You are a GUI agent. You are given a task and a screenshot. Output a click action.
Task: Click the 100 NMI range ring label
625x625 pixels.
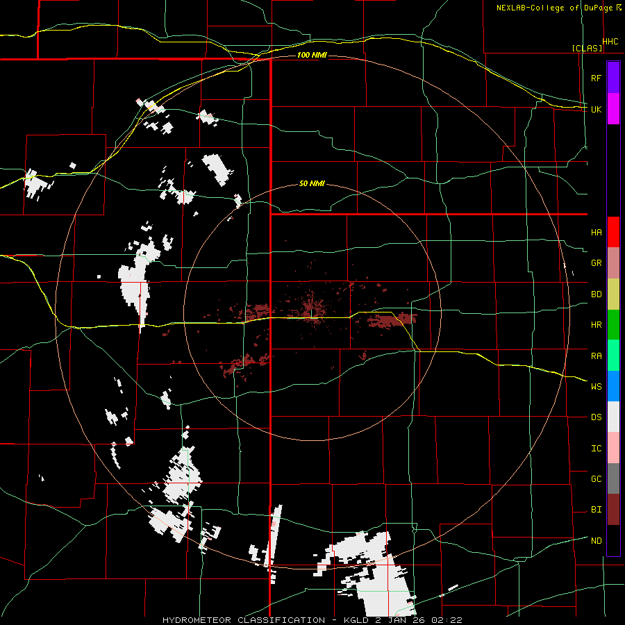(312, 55)
